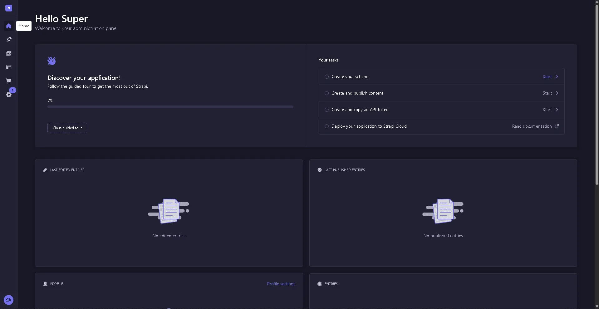Open Media Library icon in sidebar
This screenshot has height=309, width=599.
pyautogui.click(x=9, y=53)
